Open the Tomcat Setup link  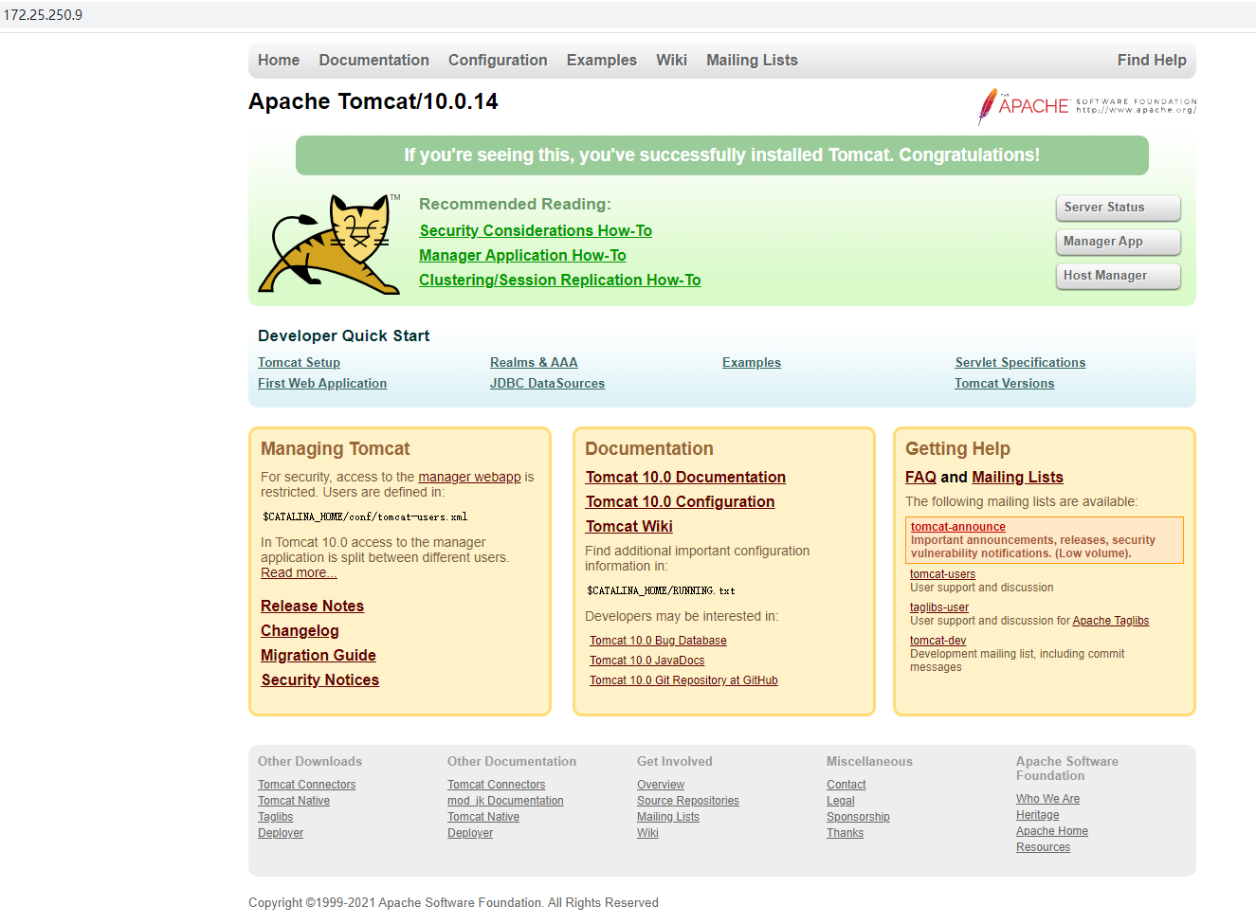tap(299, 362)
